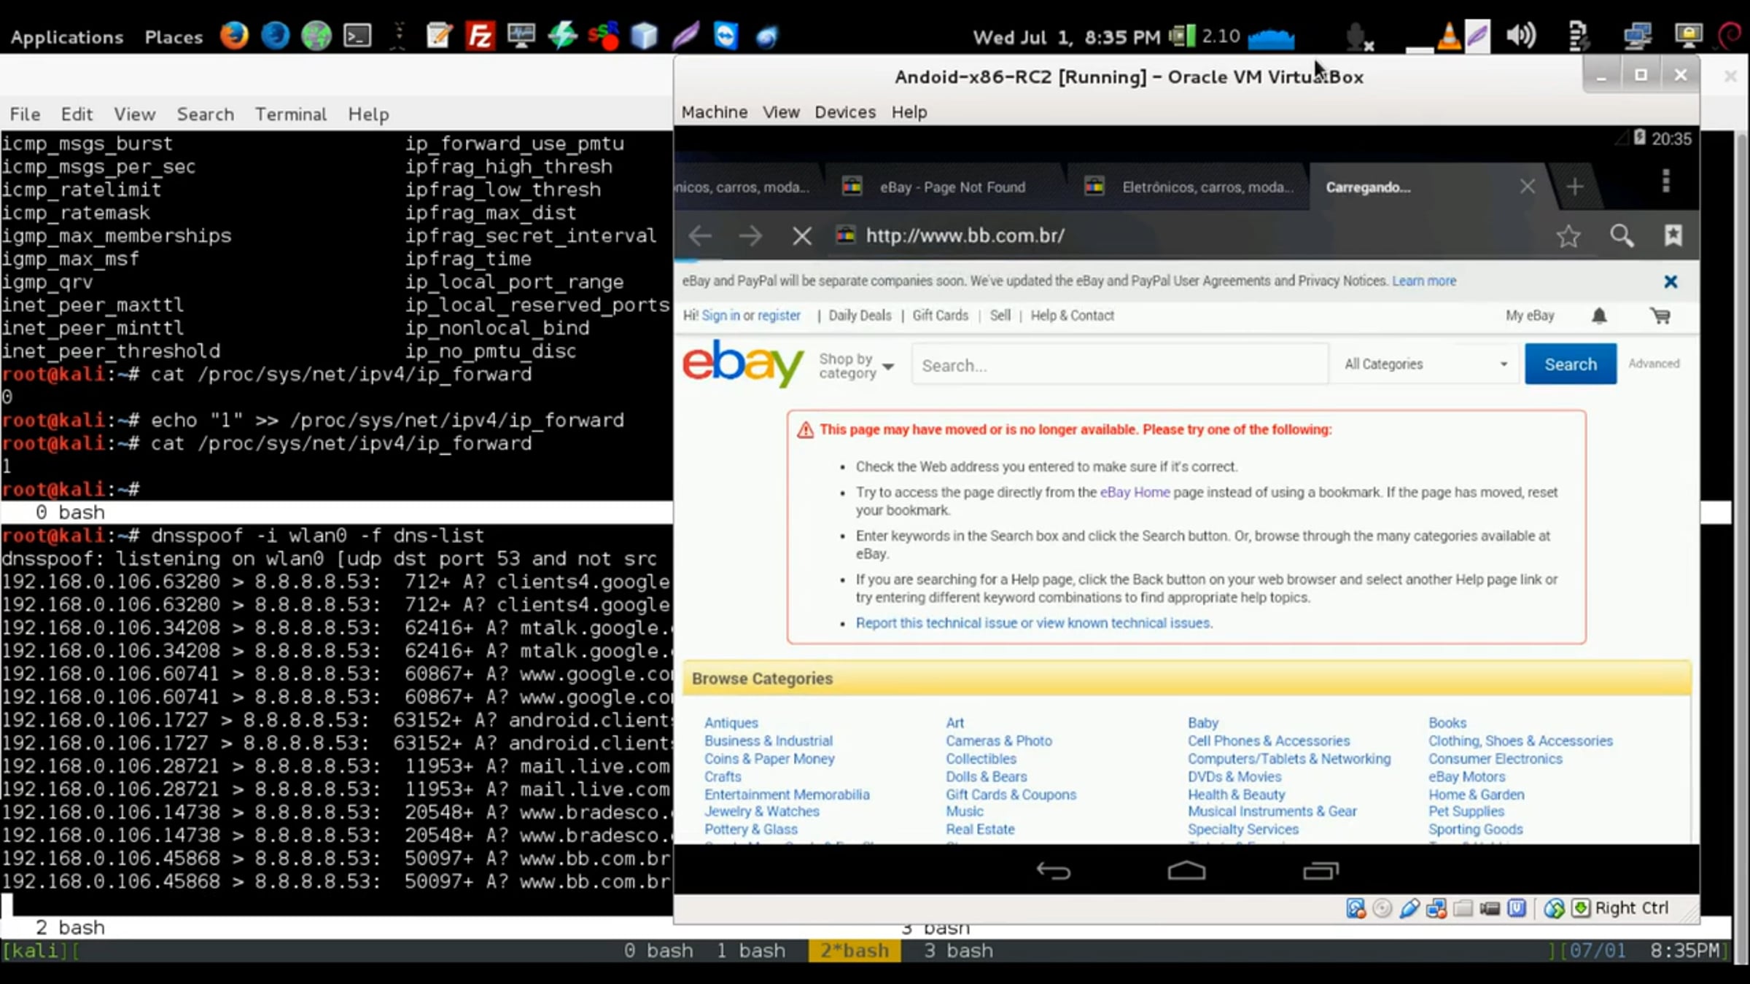Screen dimensions: 1750x984
Task: Select the 0 bash window in status bar
Action: click(x=658, y=950)
